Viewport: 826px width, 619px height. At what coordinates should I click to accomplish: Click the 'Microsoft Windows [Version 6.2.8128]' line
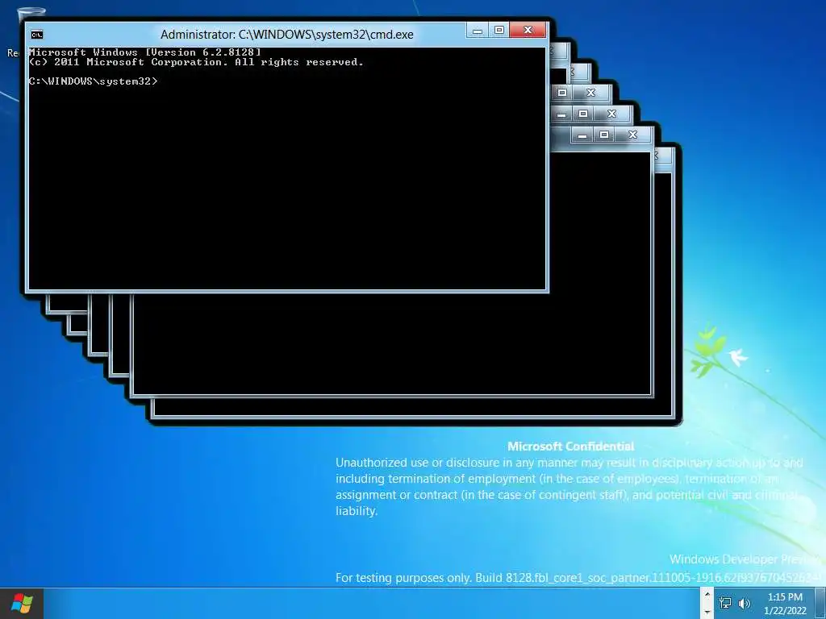pyautogui.click(x=145, y=52)
